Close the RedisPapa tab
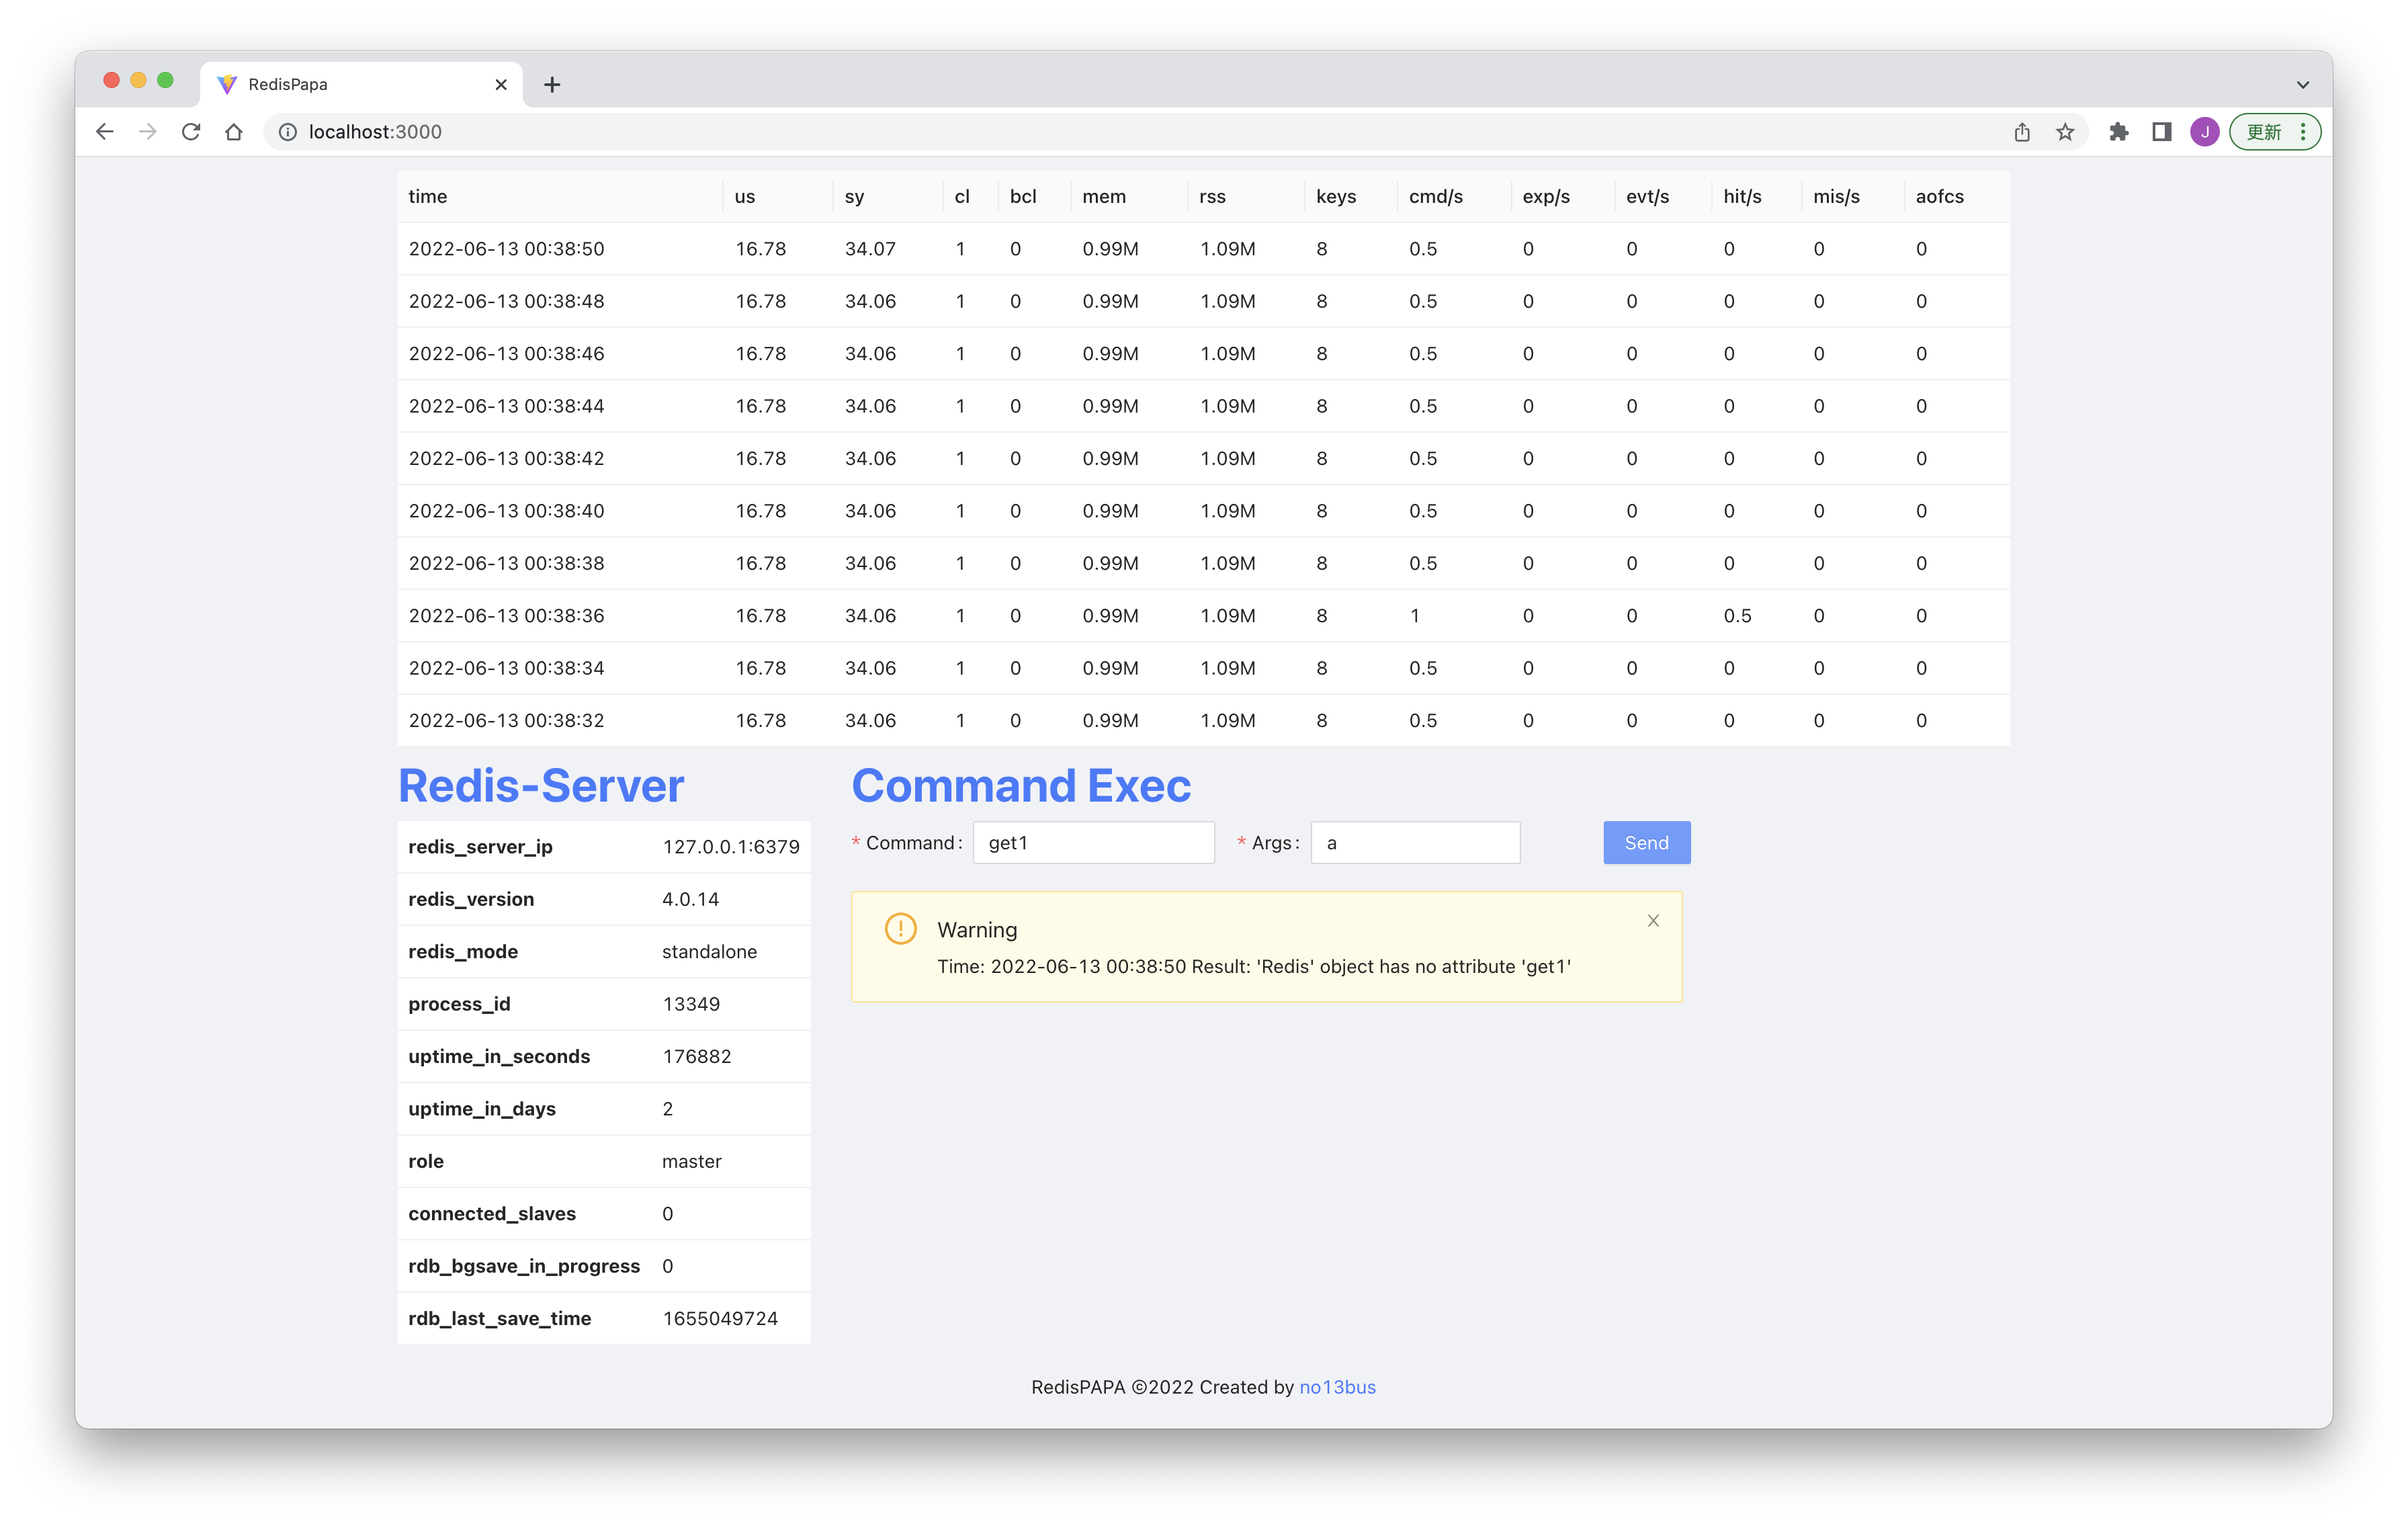This screenshot has height=1528, width=2408. [x=501, y=85]
